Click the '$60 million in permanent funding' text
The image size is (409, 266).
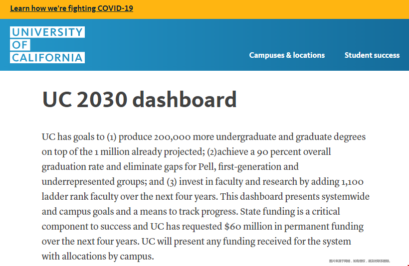pos(294,227)
